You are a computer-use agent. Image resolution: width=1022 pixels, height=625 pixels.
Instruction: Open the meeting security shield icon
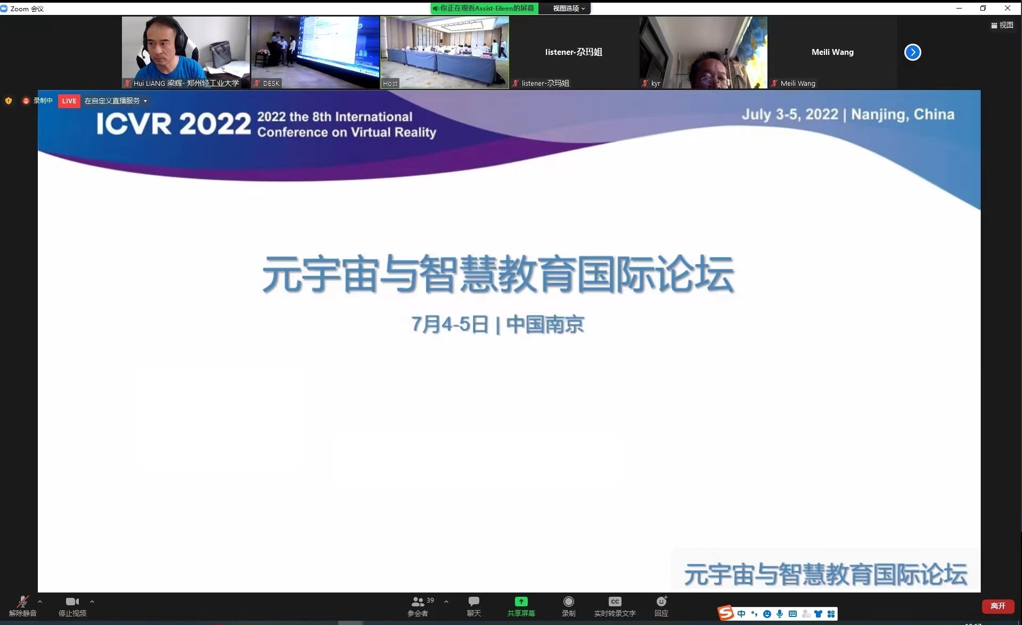9,101
